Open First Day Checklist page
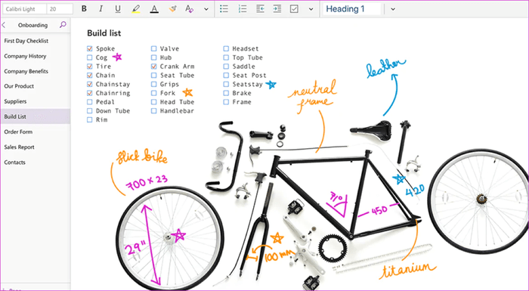This screenshot has height=291, width=529. tap(35, 41)
